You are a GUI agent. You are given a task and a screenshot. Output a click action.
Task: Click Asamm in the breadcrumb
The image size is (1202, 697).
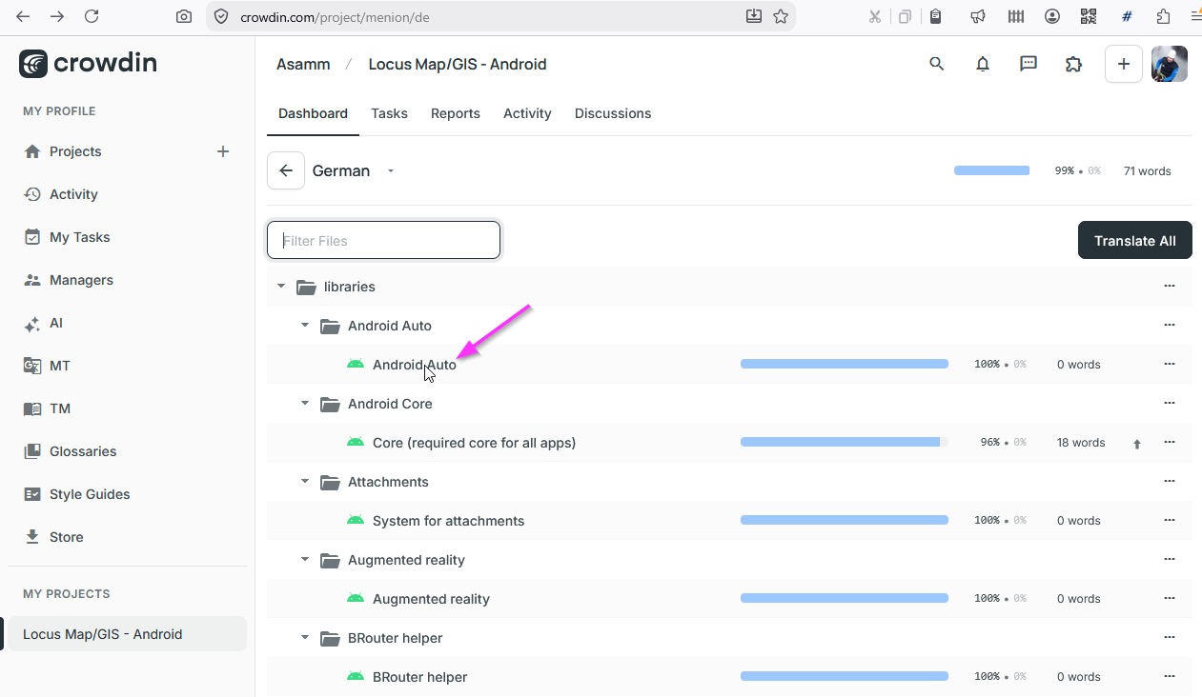click(x=303, y=64)
